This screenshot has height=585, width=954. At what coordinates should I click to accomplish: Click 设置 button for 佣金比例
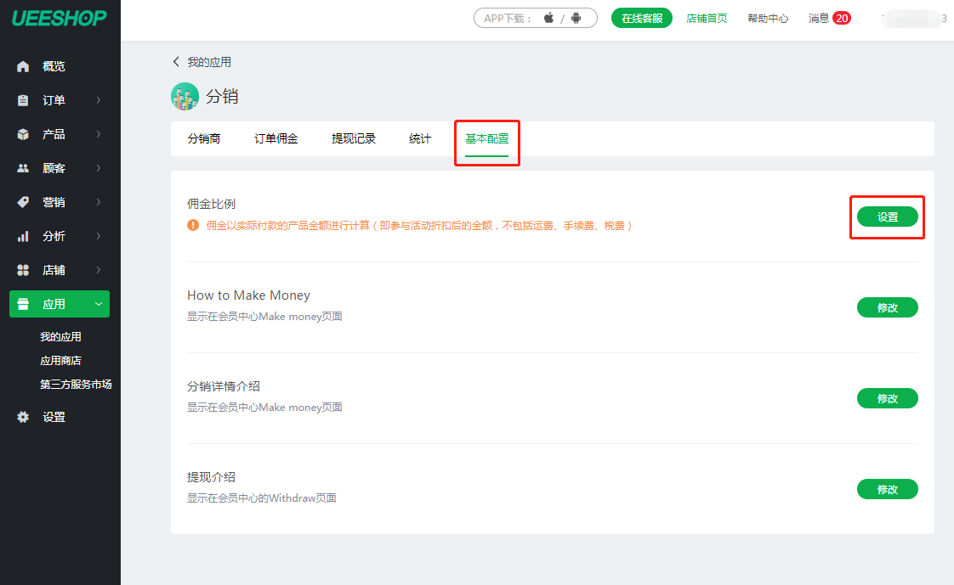tap(887, 217)
